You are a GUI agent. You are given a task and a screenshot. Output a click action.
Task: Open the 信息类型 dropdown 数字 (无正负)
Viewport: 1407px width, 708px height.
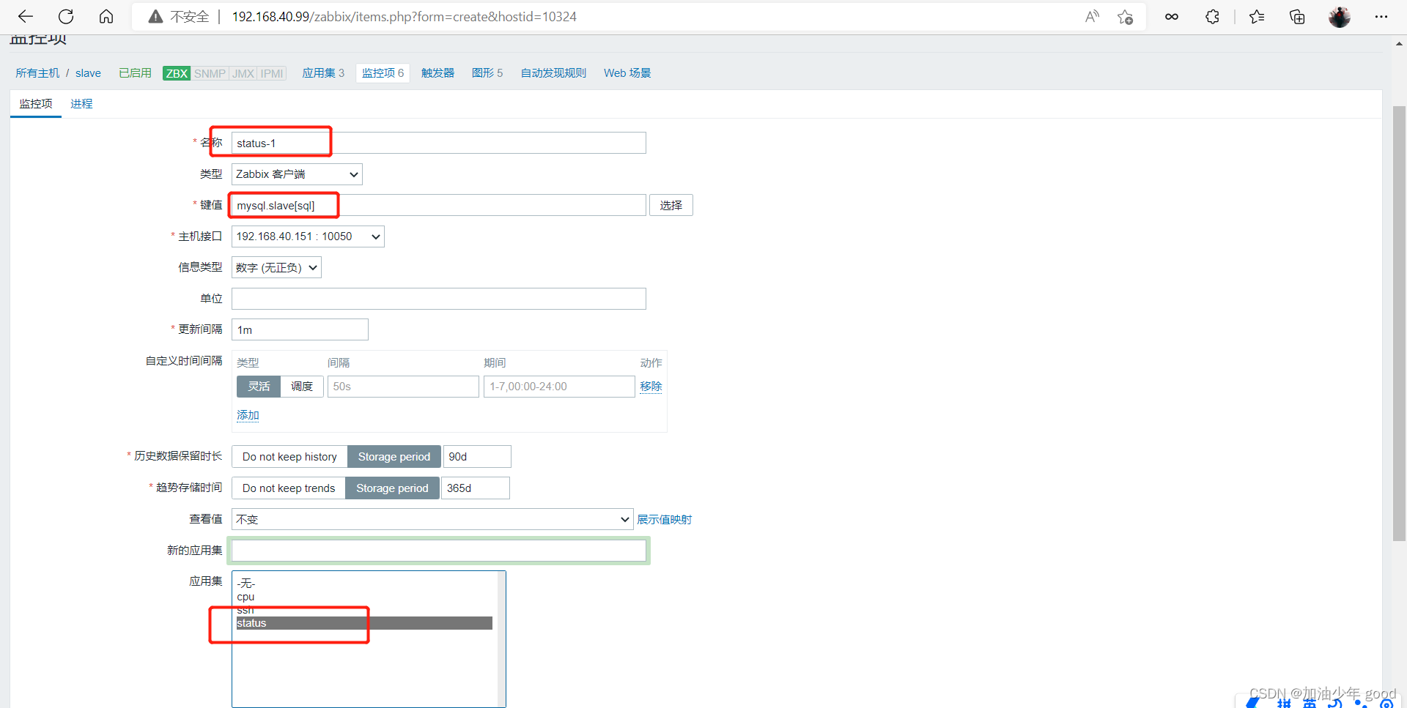coord(276,267)
